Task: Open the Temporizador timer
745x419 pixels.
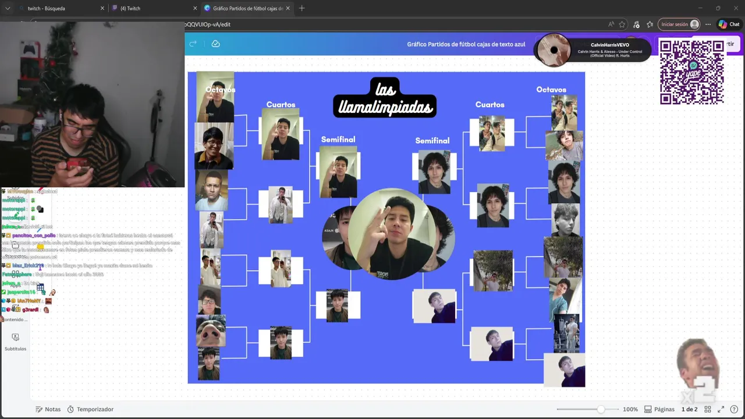Action: coord(90,409)
